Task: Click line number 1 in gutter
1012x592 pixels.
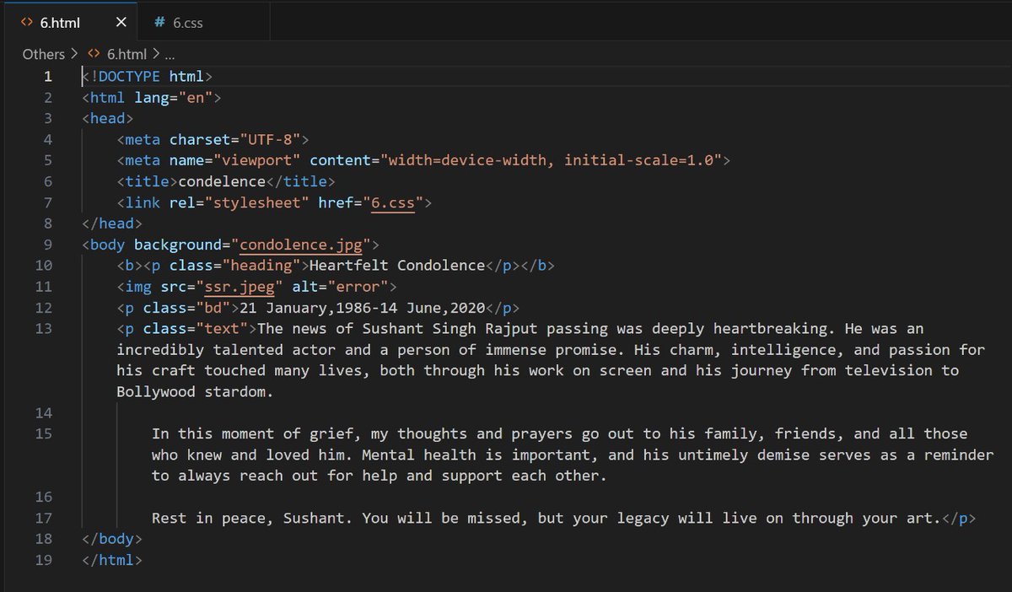Action: pos(48,76)
